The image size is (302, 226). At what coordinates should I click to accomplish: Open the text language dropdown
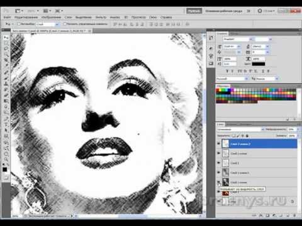[x=232, y=78]
